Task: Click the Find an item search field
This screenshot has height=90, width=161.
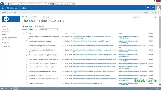Action: [x=48, y=30]
